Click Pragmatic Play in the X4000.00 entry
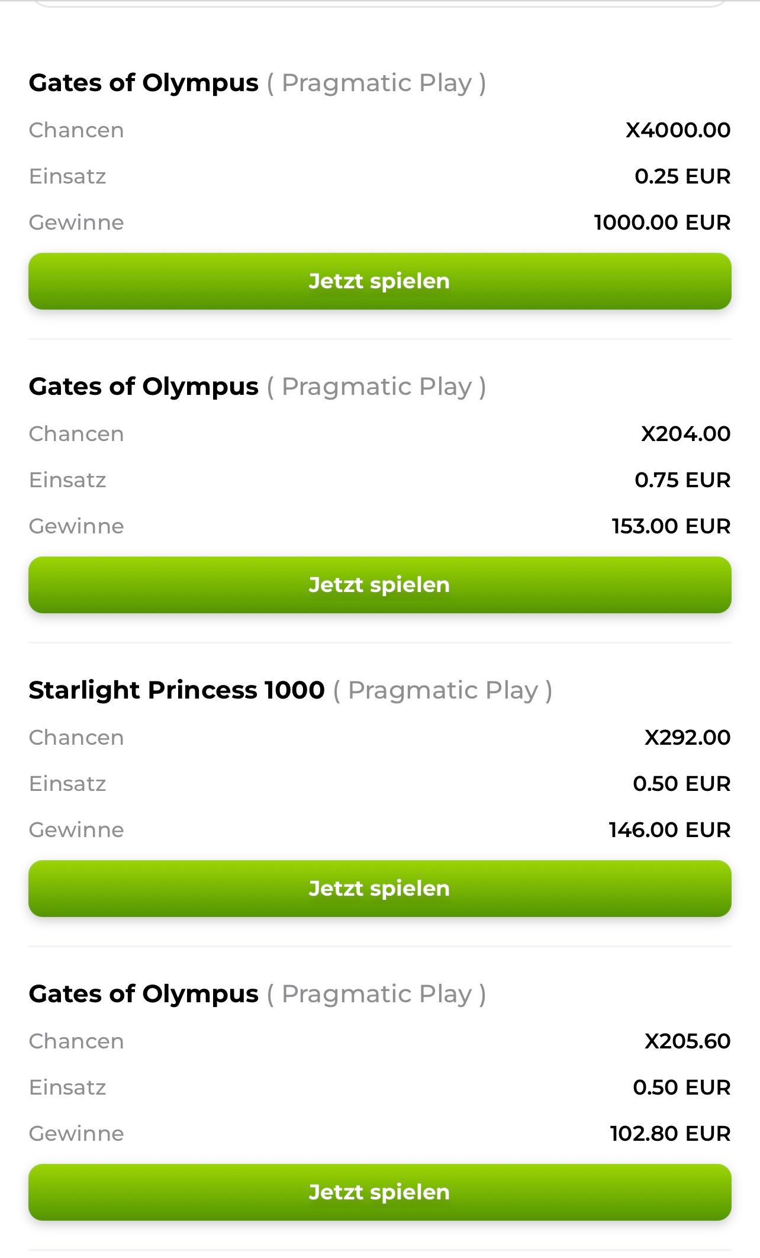This screenshot has width=760, height=1258. pyautogui.click(x=376, y=83)
